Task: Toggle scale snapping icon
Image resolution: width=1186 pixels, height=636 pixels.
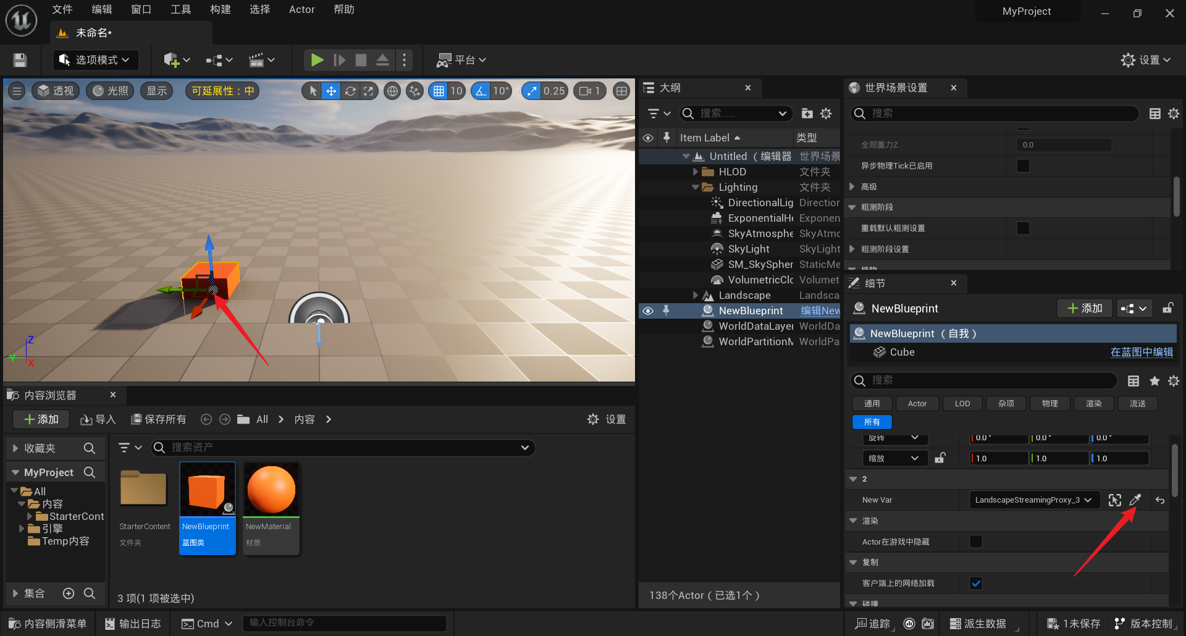Action: [x=531, y=91]
